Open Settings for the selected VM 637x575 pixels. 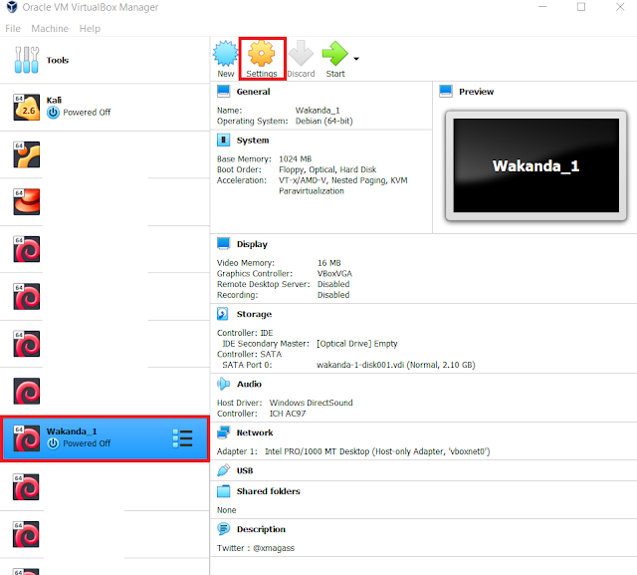pyautogui.click(x=262, y=59)
